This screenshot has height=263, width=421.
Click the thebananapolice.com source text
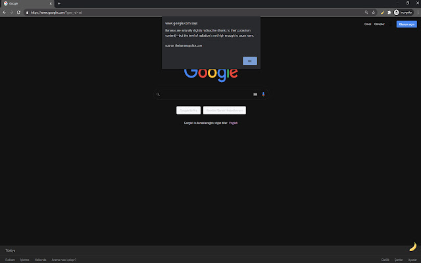click(189, 45)
